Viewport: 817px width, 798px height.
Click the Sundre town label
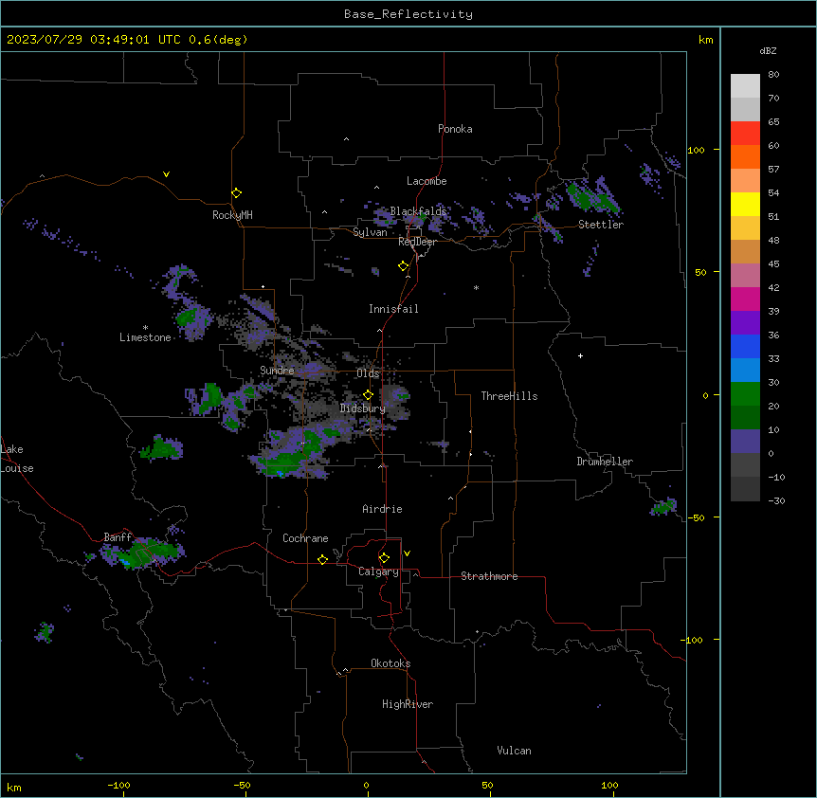click(x=277, y=371)
